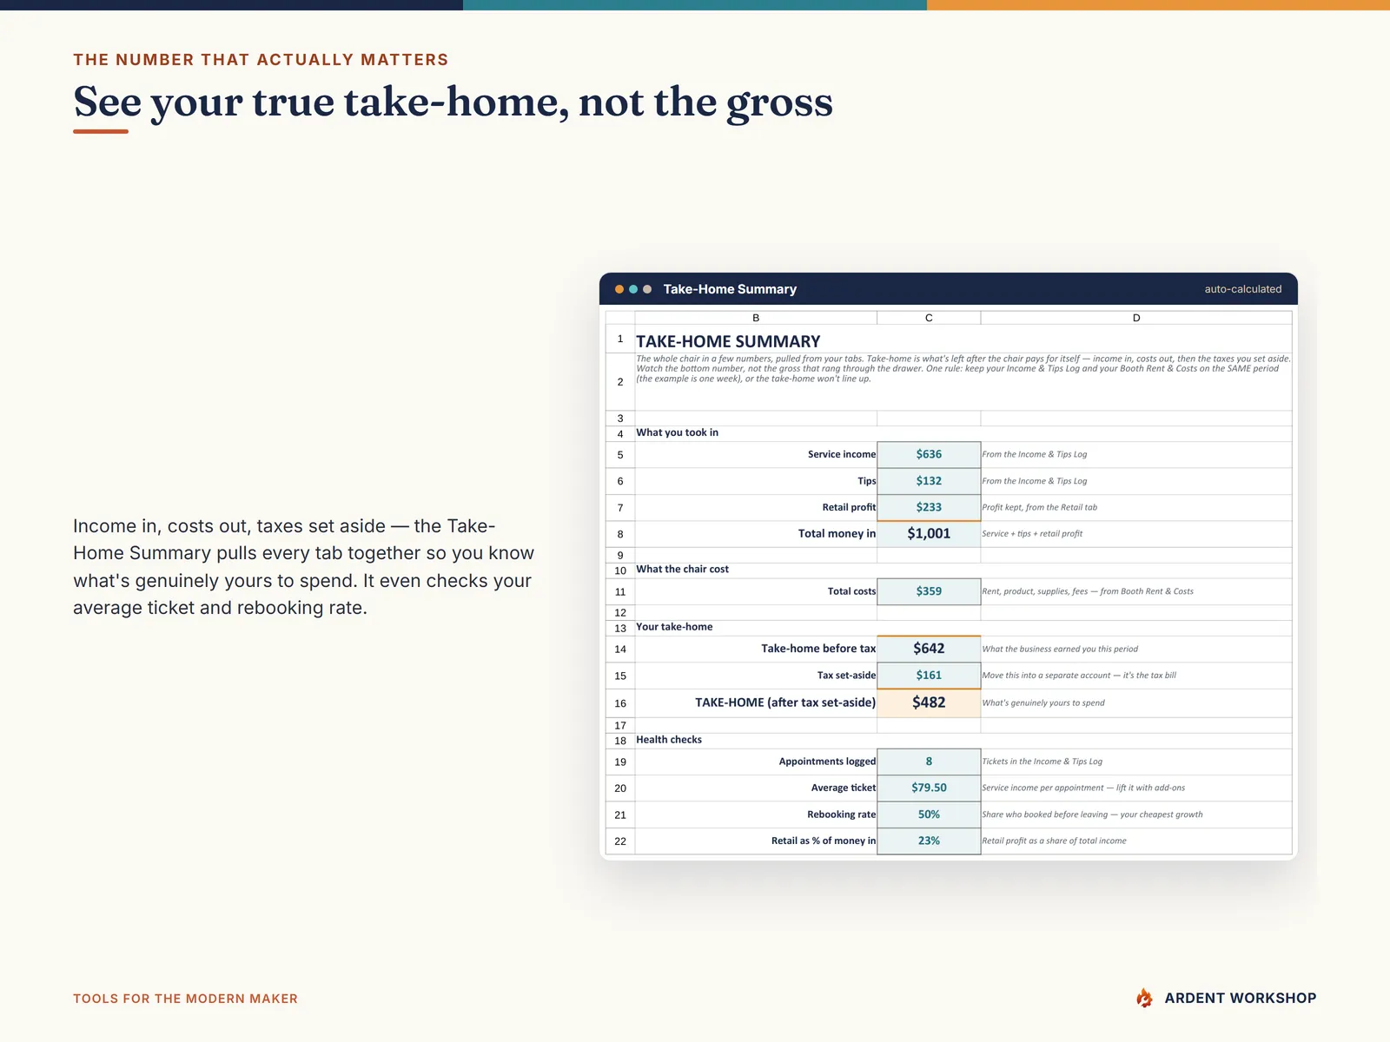The image size is (1390, 1042).
Task: Click the Take-home before tax value $642
Action: coord(929,649)
